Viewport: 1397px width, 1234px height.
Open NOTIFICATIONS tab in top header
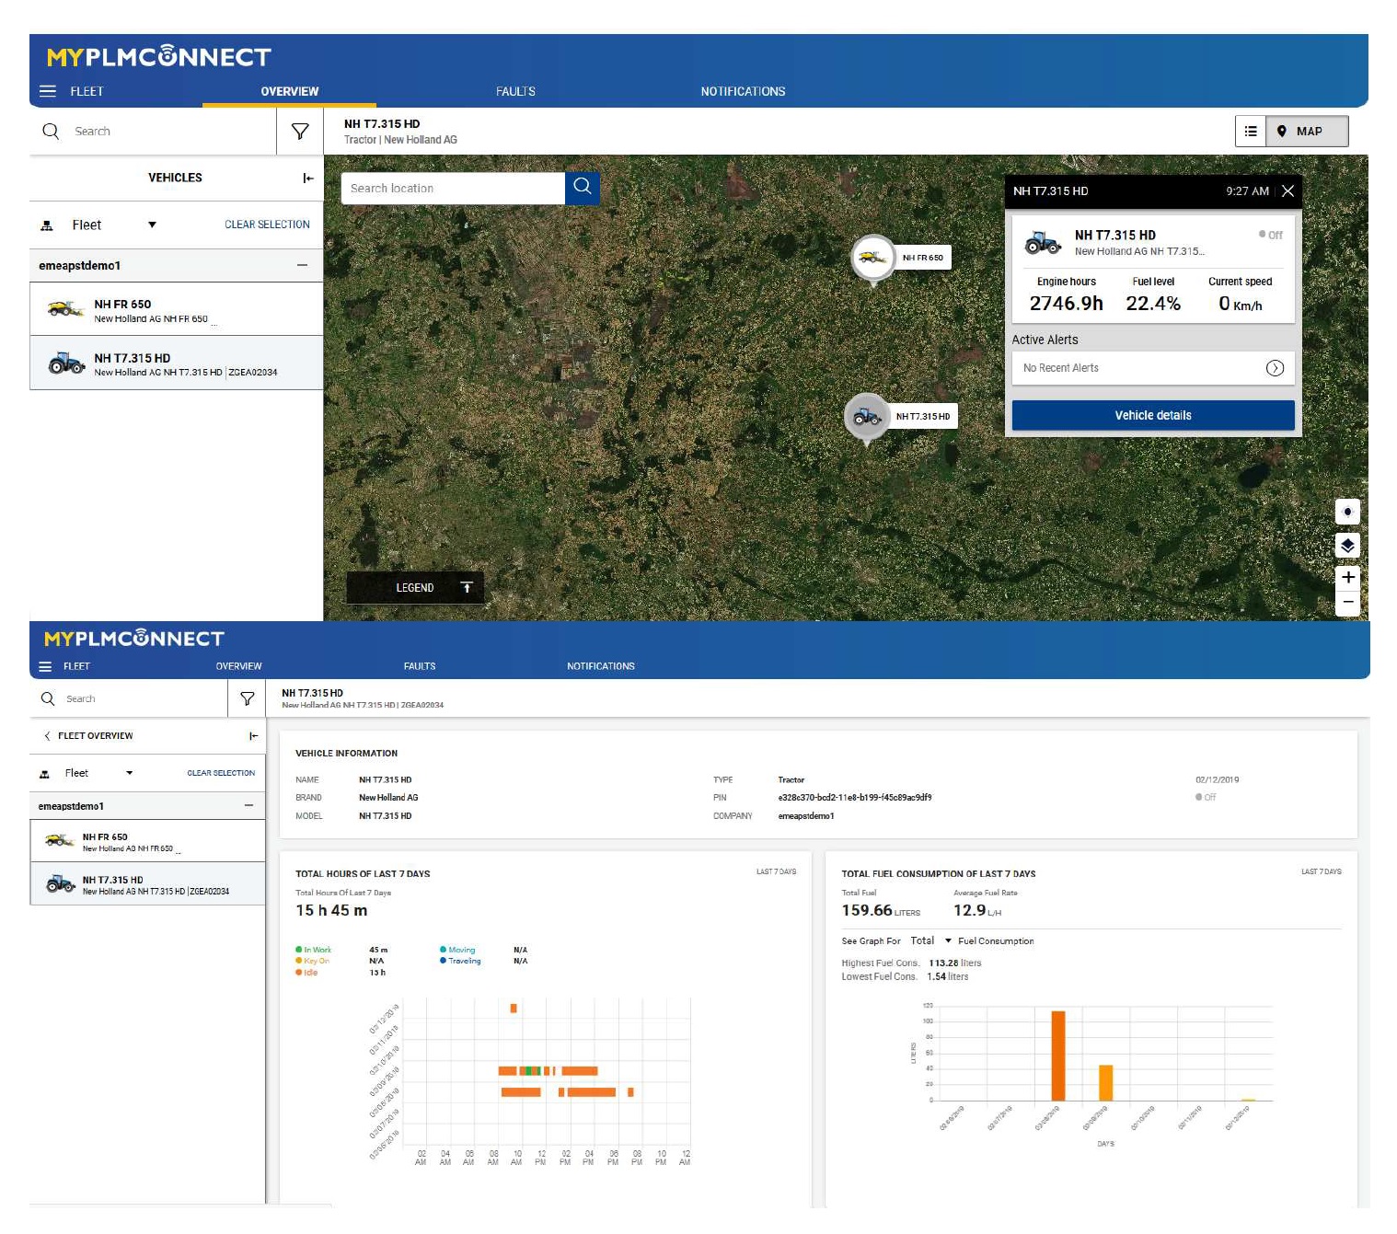[x=743, y=91]
